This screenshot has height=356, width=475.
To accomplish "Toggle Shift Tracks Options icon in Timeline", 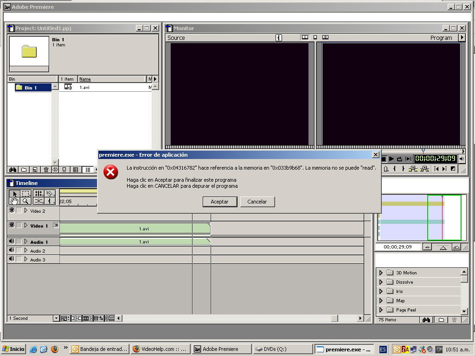I will click(98, 318).
